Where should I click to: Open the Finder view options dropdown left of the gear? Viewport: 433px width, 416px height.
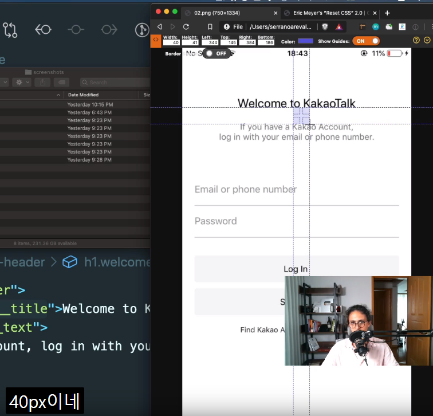tap(5, 83)
